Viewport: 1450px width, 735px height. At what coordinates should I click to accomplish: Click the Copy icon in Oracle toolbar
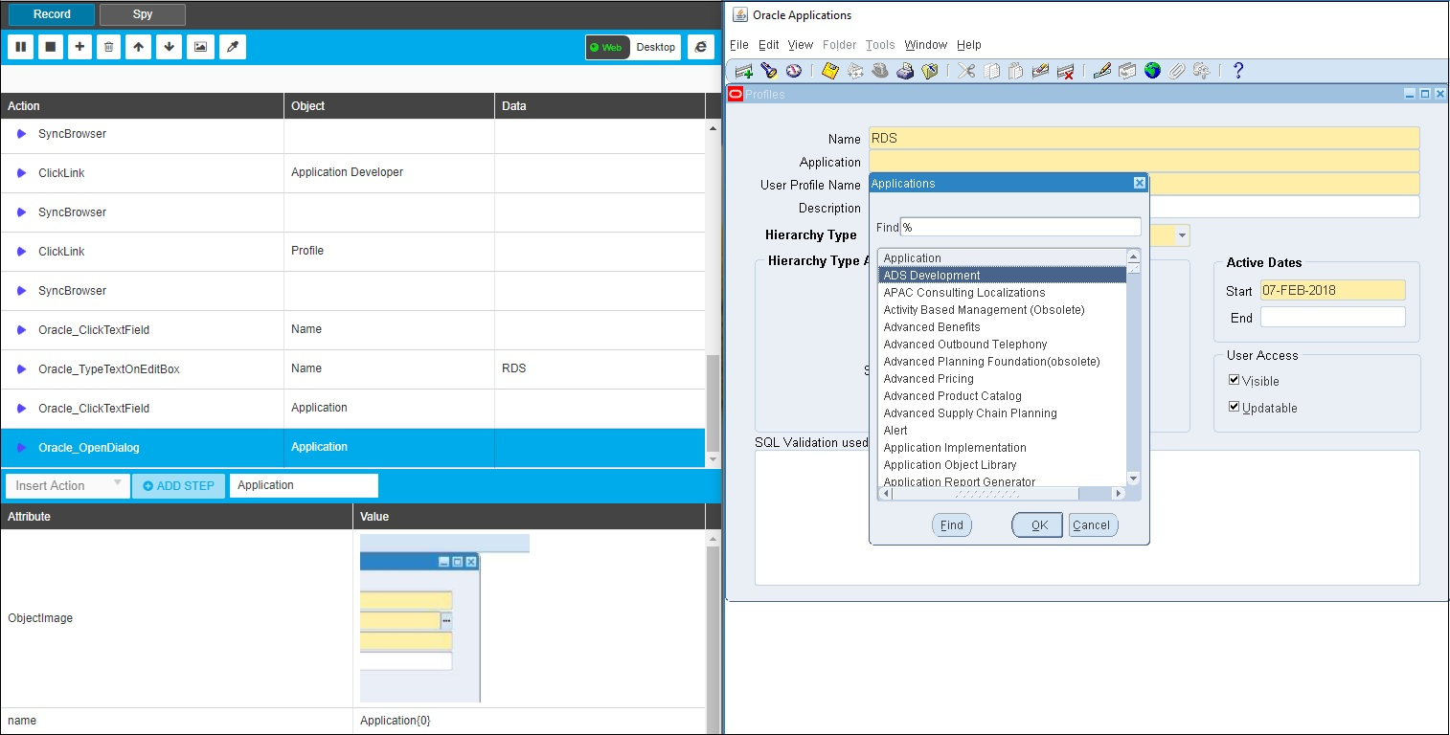click(x=991, y=71)
